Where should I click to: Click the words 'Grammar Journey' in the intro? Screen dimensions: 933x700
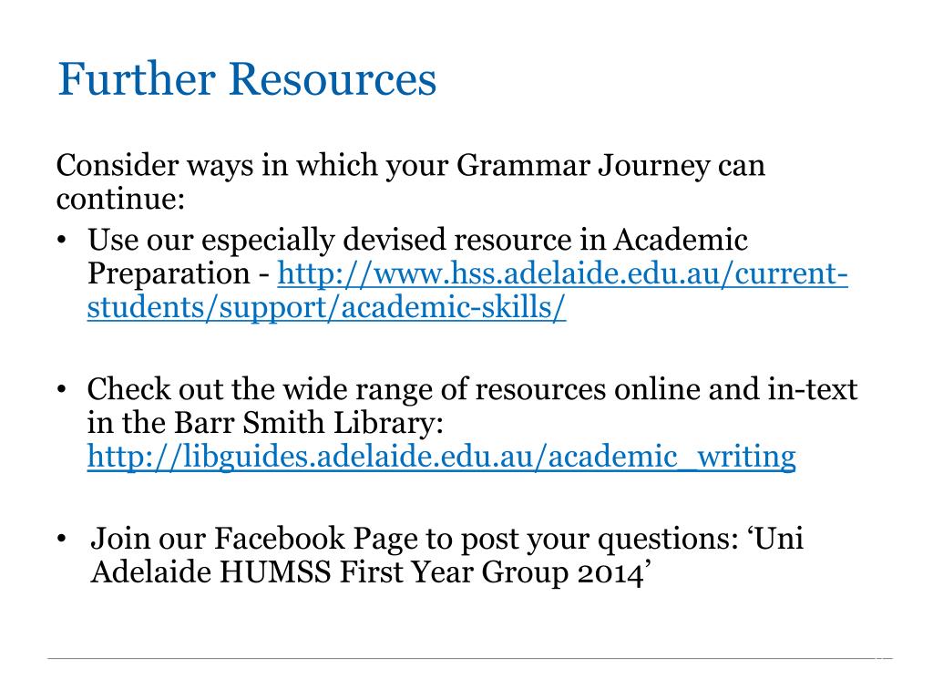coord(583,166)
